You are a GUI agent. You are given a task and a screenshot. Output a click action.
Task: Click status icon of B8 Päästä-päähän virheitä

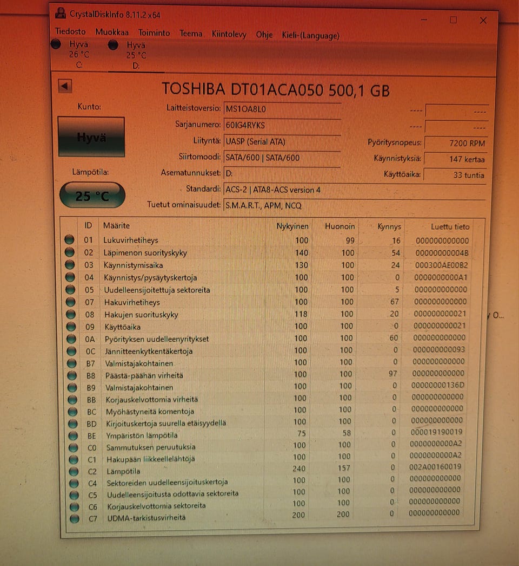click(x=72, y=375)
